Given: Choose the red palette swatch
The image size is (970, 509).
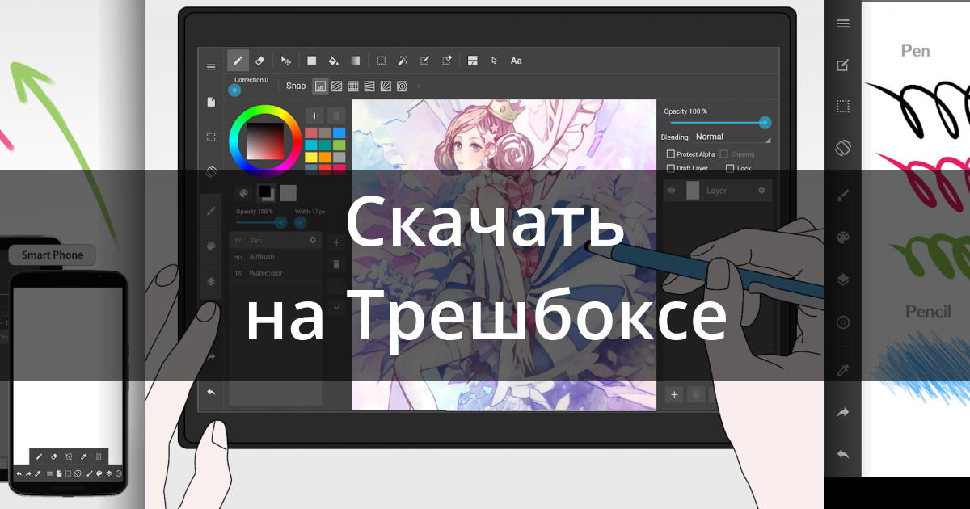Looking at the screenshot, I should (x=311, y=133).
